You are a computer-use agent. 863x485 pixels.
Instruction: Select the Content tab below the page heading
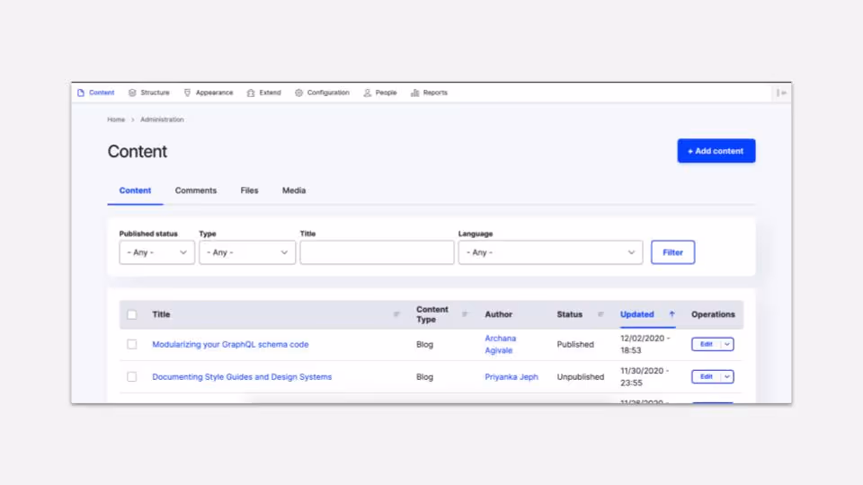(135, 190)
